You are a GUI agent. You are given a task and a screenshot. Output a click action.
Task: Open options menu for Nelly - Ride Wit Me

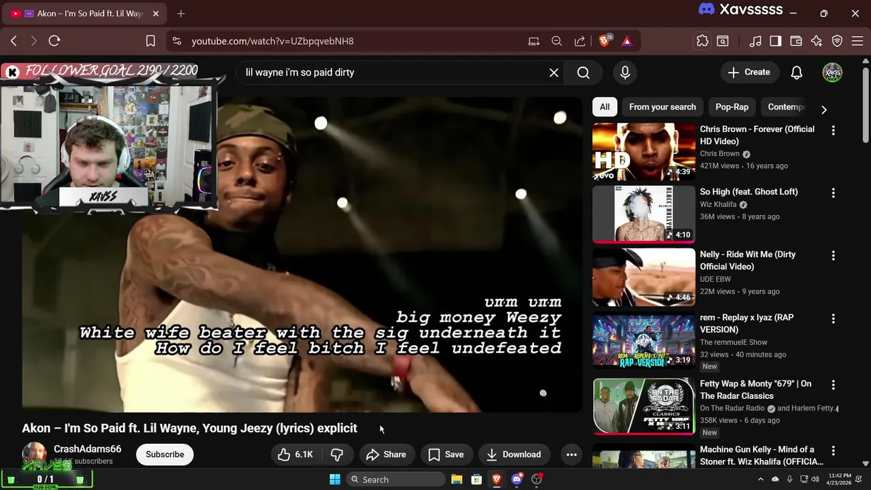(x=833, y=255)
